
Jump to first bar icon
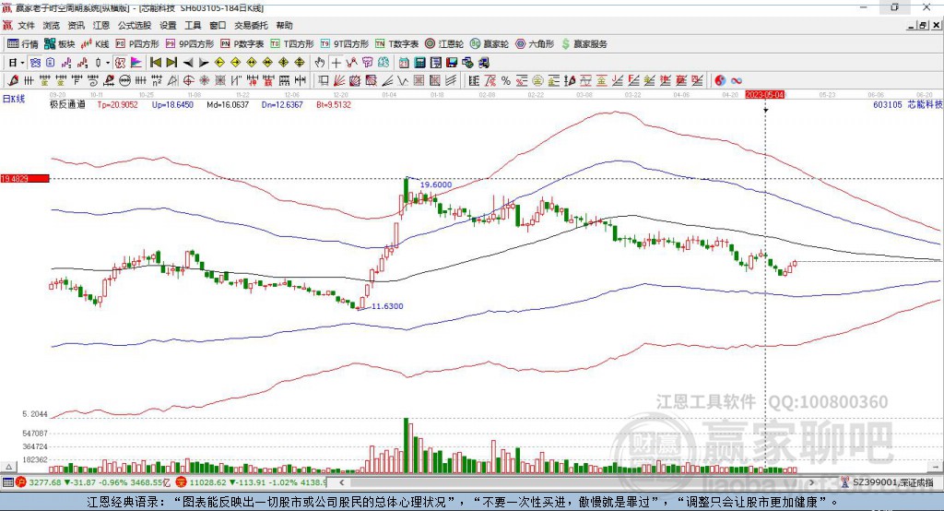[x=155, y=63]
